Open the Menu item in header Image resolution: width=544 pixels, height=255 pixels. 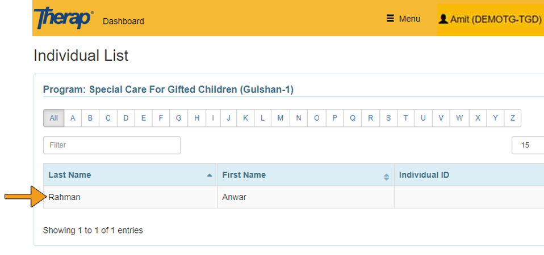(409, 19)
